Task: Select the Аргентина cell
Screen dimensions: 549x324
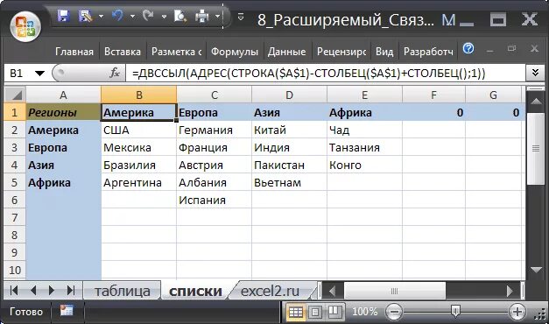Action: [138, 182]
